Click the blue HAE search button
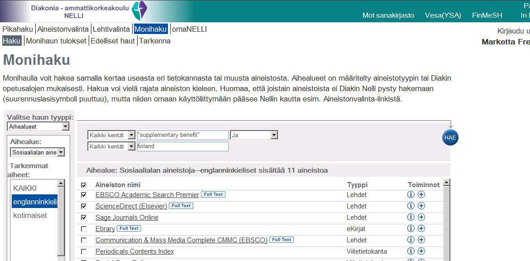 click(450, 137)
